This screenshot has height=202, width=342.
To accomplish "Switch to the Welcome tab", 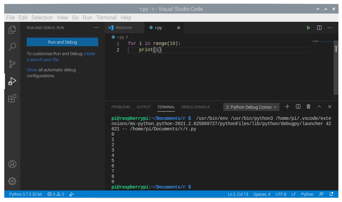I will (125, 28).
